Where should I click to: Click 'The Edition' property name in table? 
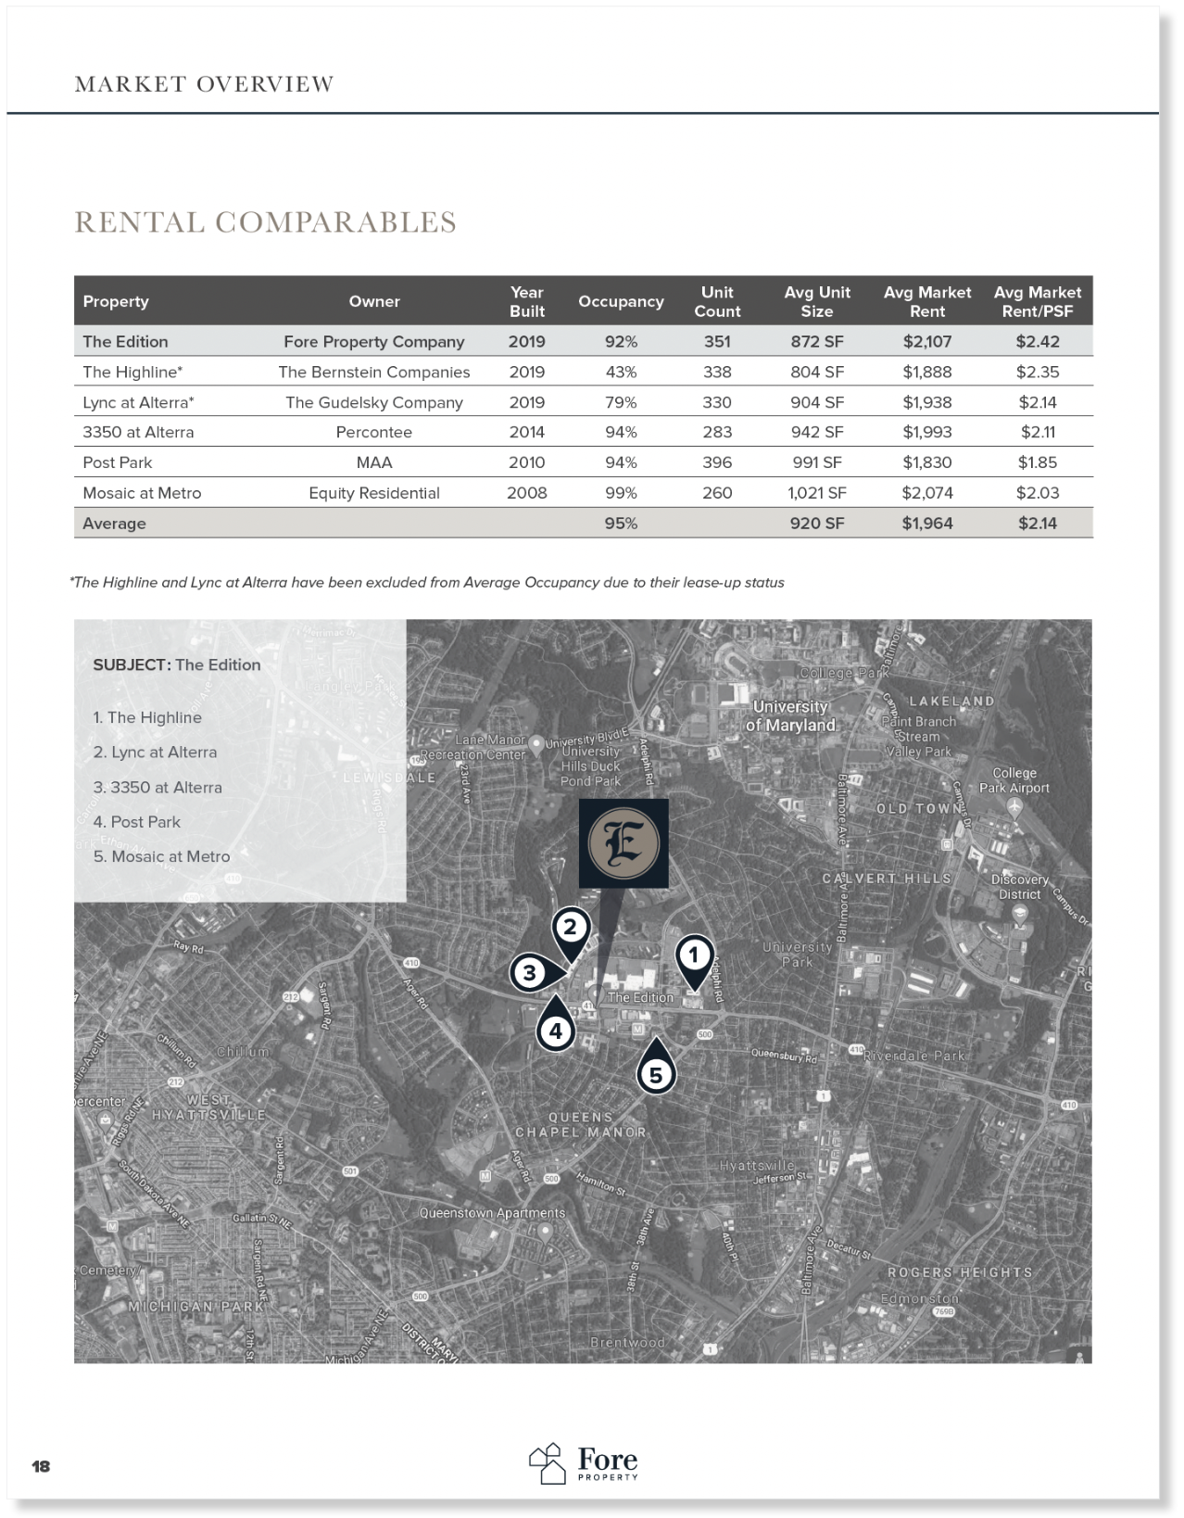point(125,341)
